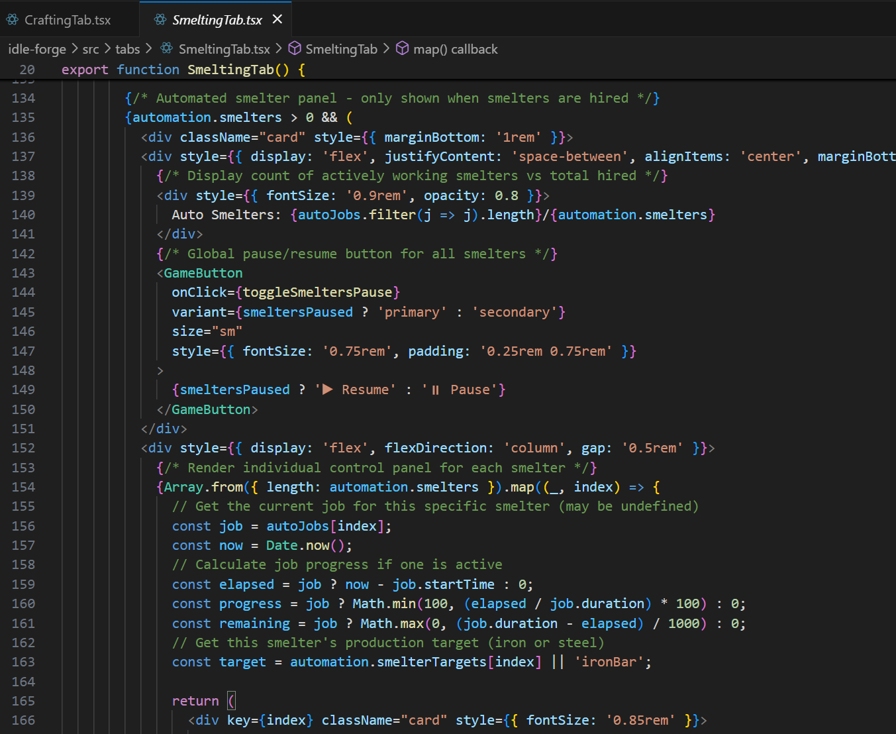Expand the src breadcrumb segment
Image resolution: width=896 pixels, height=734 pixels.
[91, 49]
